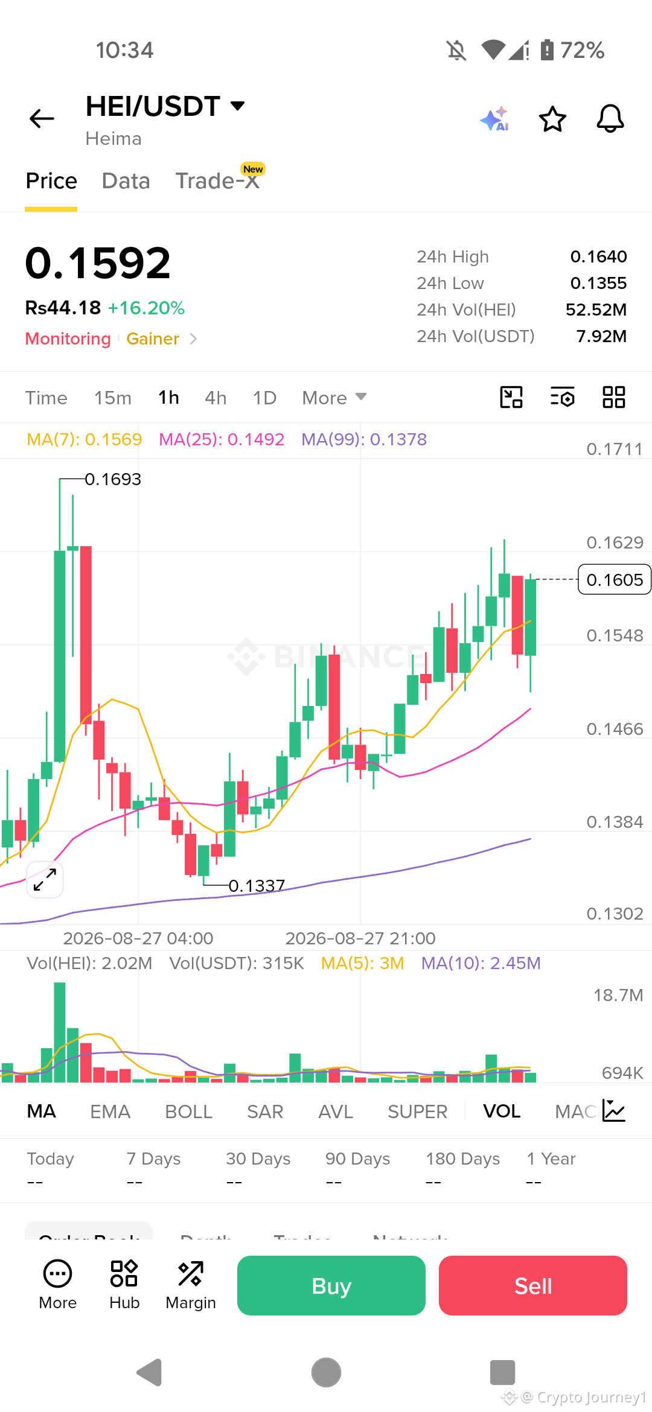
Task: Tap Android home navigation button
Action: click(326, 1373)
